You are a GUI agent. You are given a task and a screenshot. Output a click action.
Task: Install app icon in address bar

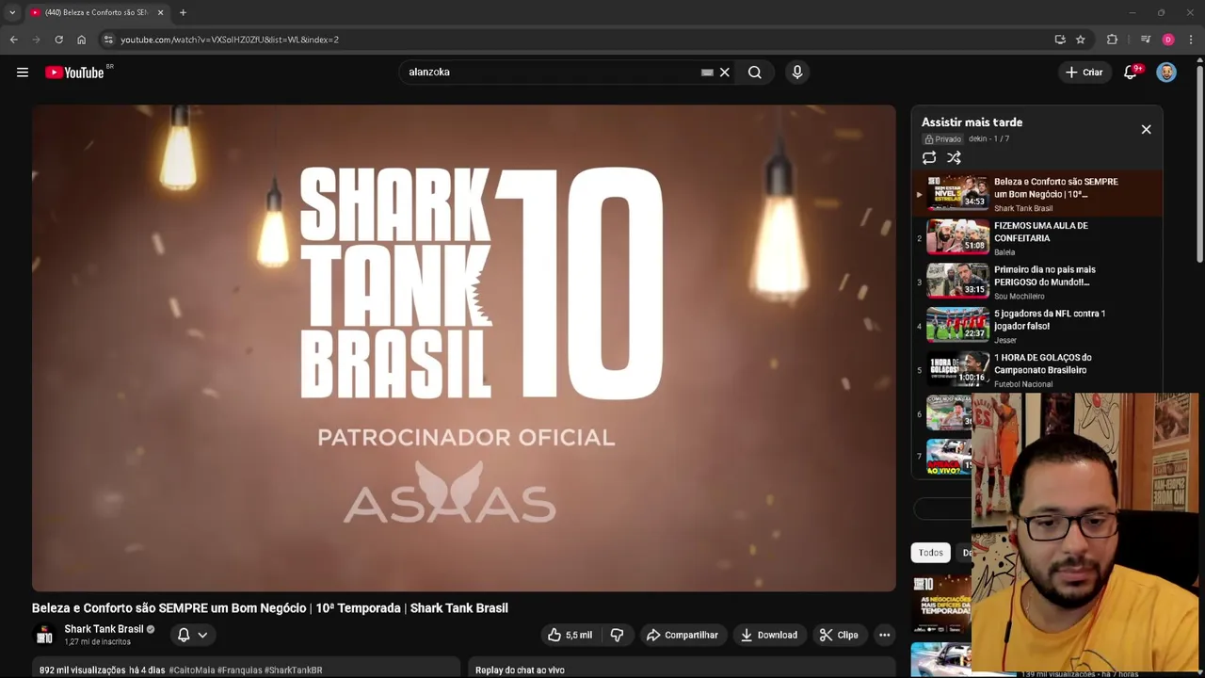point(1060,40)
